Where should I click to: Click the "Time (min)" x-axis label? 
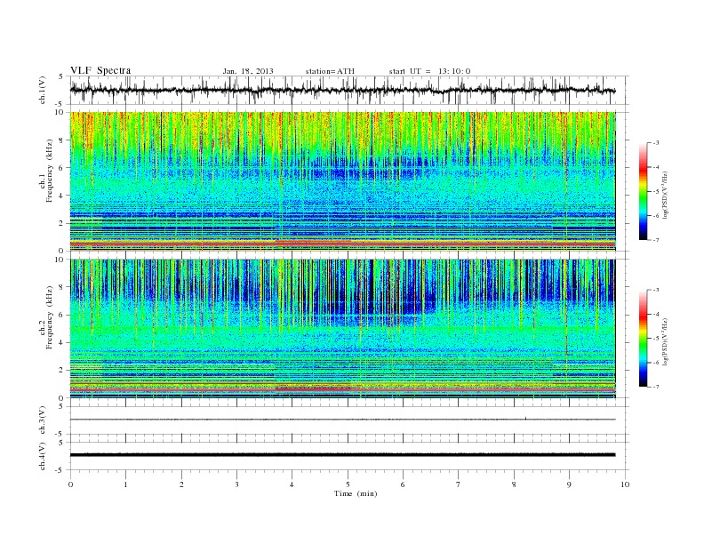[x=356, y=493]
